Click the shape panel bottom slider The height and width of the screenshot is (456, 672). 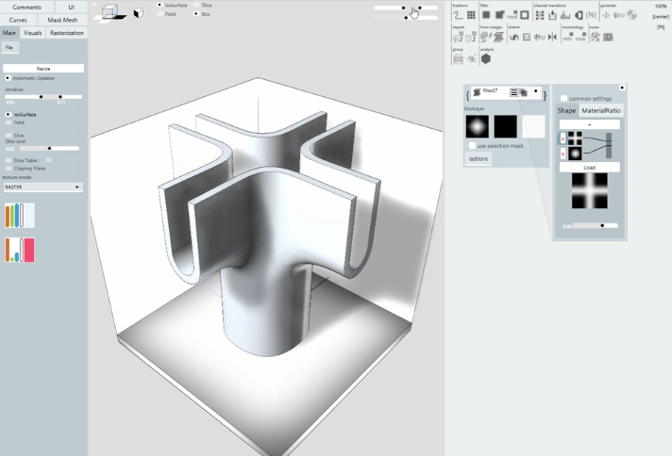[596, 225]
